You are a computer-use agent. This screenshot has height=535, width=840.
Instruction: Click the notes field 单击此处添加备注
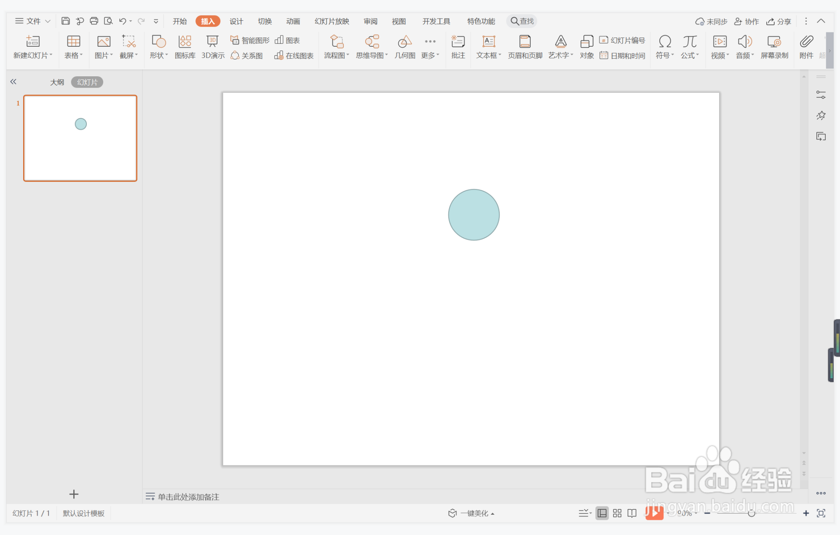pos(188,497)
